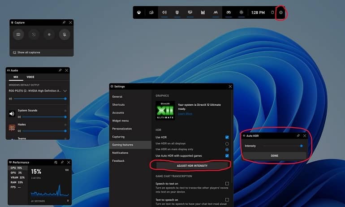Click the System Sounds large speaker icon

[x=12, y=113]
